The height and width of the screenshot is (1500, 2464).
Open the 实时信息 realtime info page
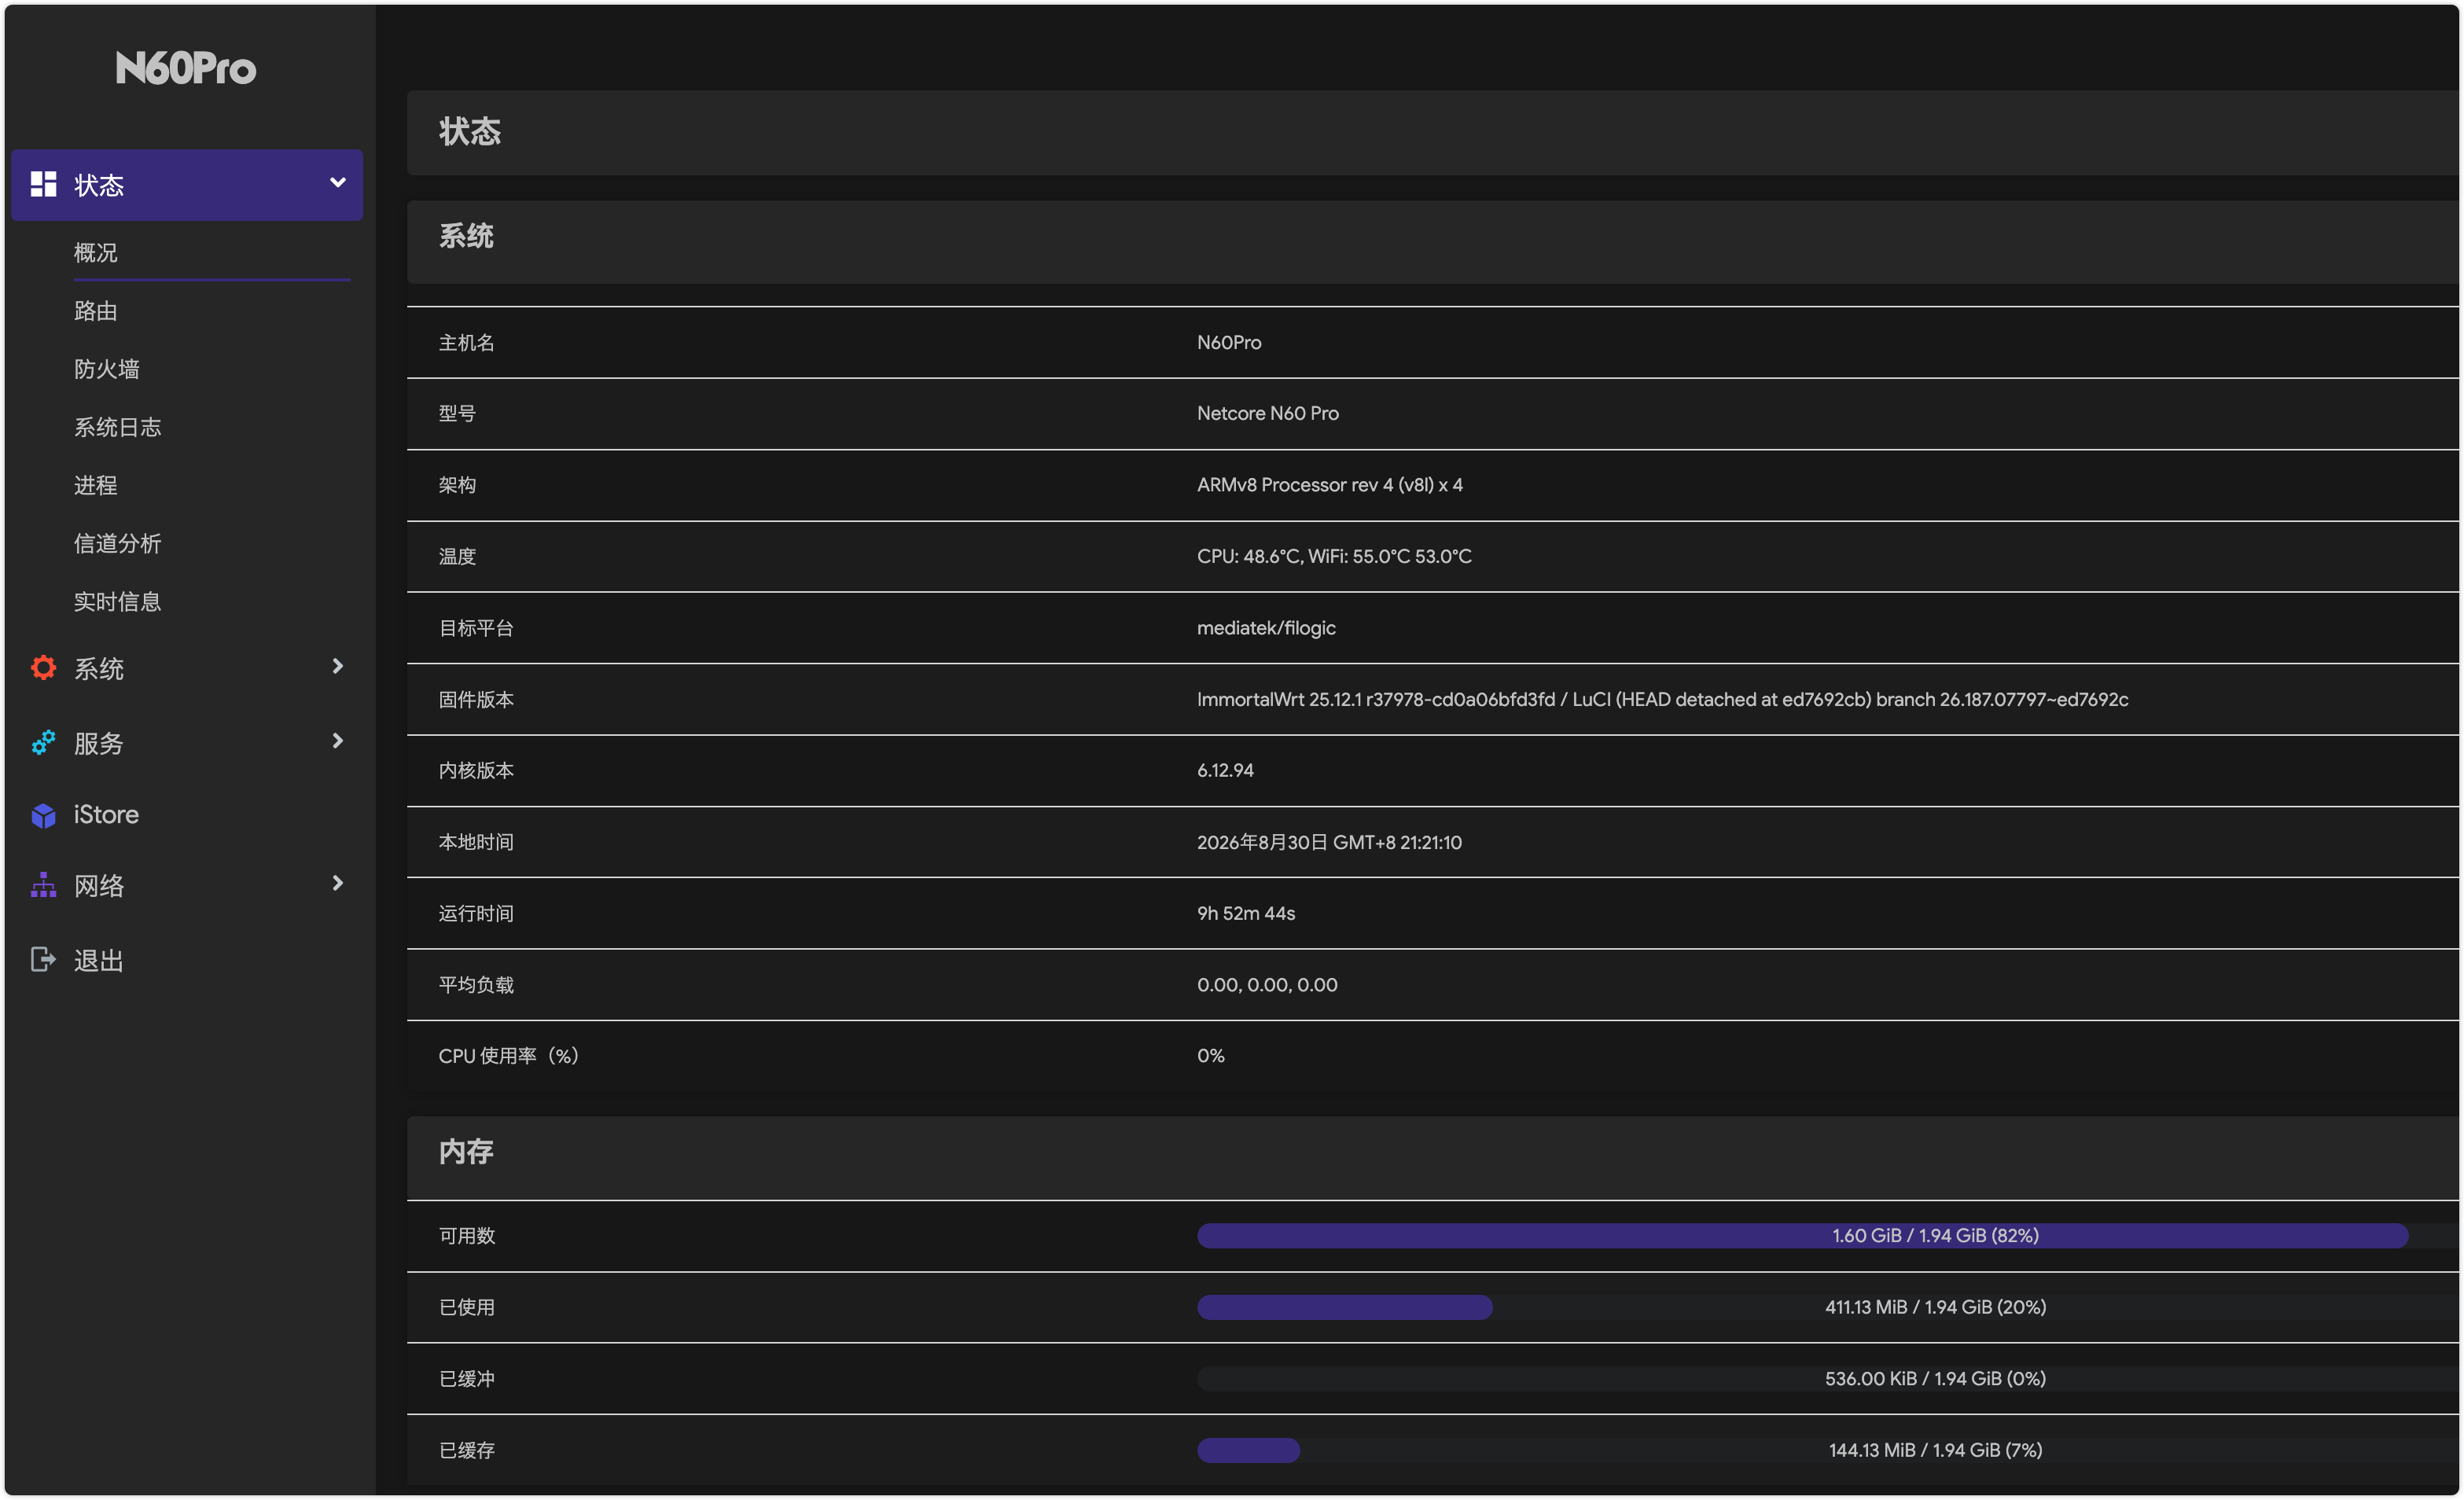pos(118,601)
